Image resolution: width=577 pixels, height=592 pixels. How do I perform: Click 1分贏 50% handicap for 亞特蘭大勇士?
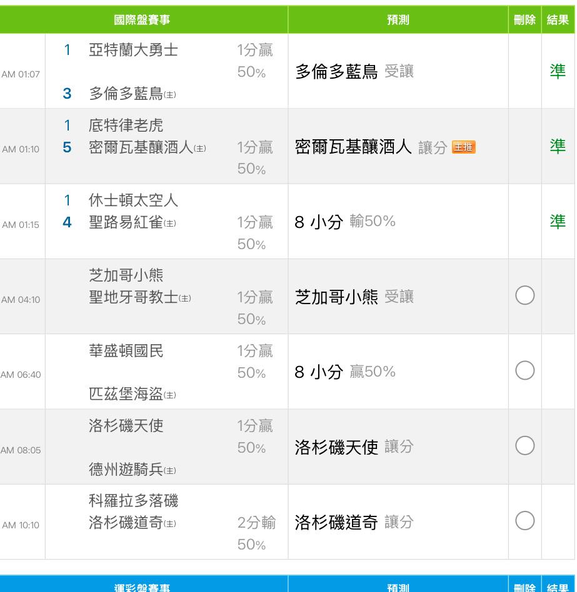point(255,61)
